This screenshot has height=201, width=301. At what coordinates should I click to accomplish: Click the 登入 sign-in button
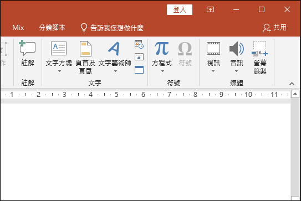point(180,9)
